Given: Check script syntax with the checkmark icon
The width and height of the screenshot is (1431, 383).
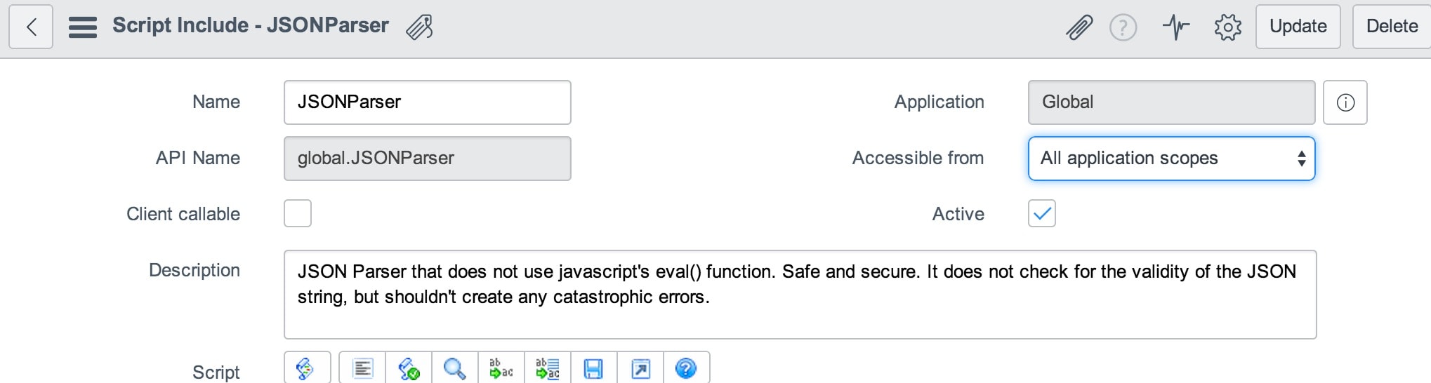Looking at the screenshot, I should point(409,368).
